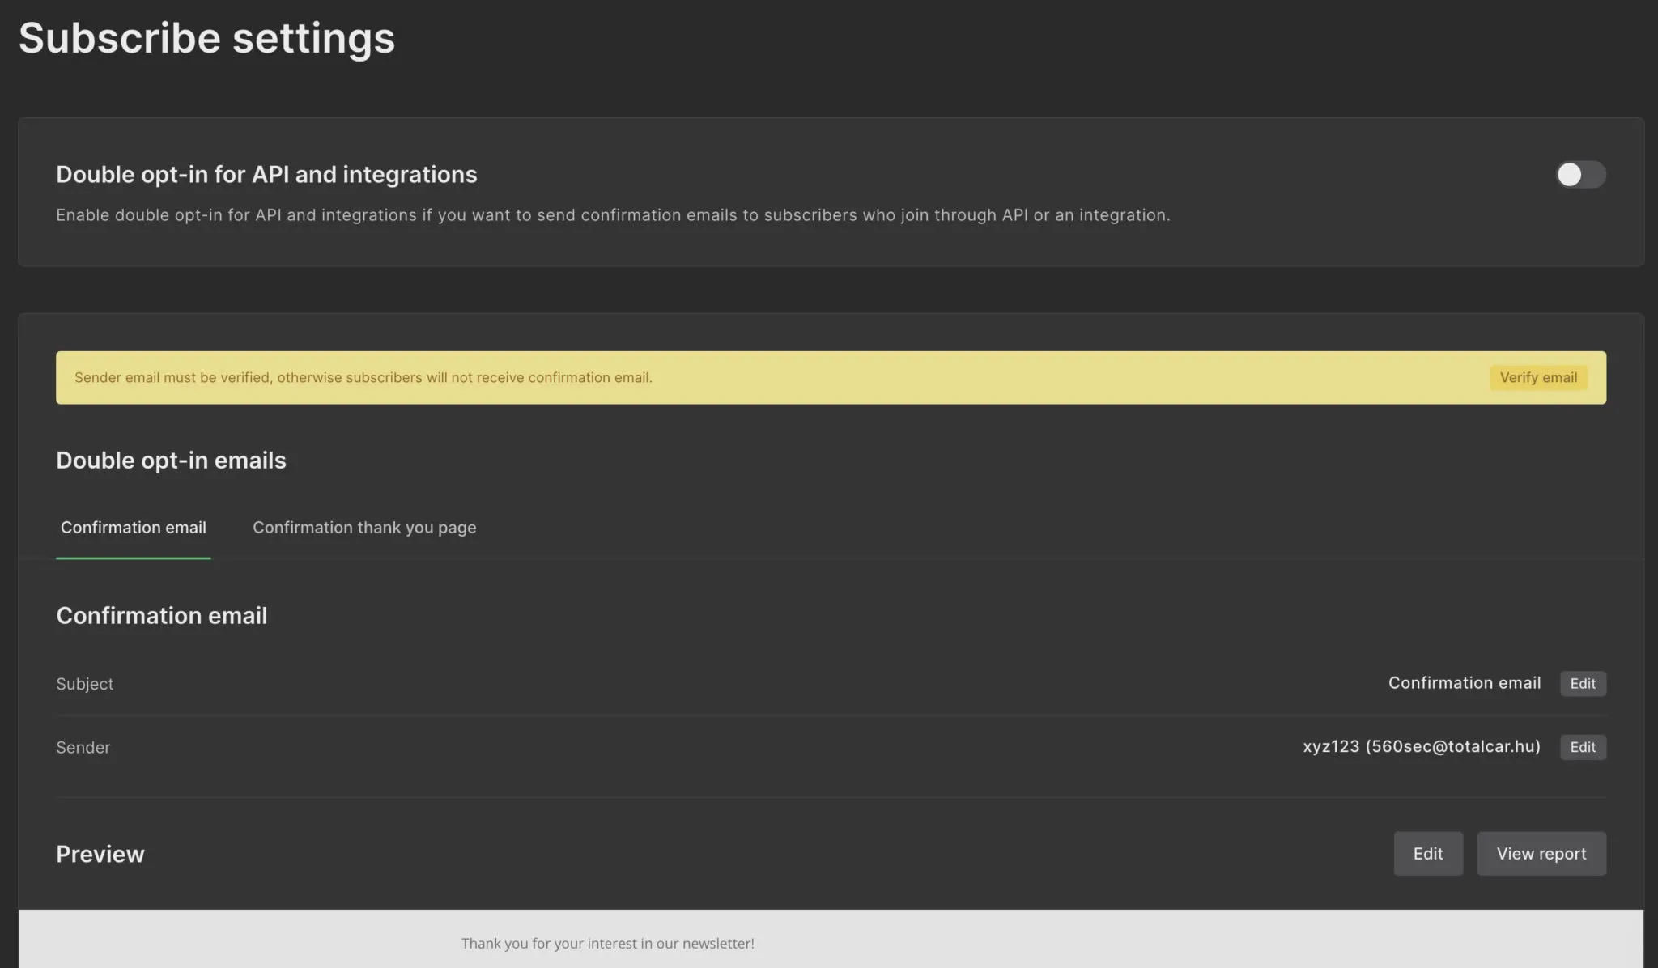1658x968 pixels.
Task: Click the Preview section heading
Action: (x=100, y=855)
